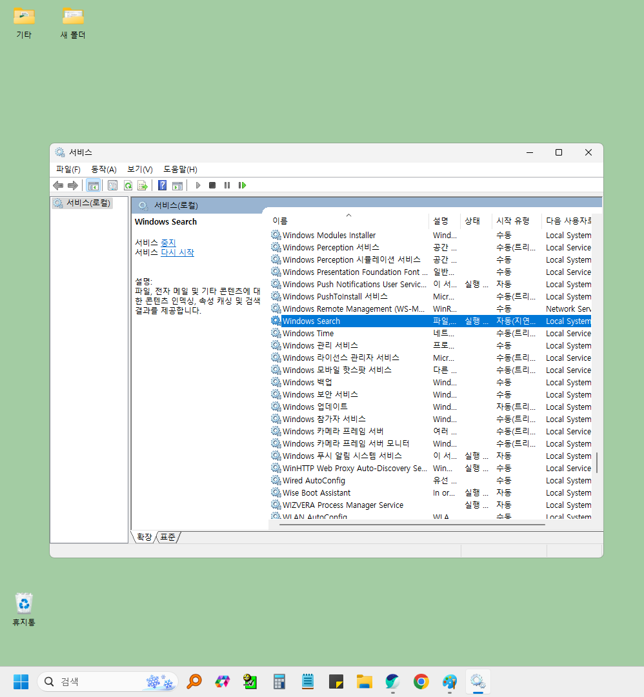Select Windows 관리 서비스 row
This screenshot has height=697, width=644.
point(430,345)
